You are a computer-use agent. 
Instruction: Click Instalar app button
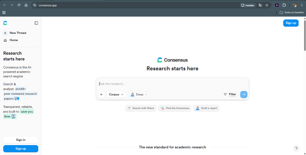tap(248, 5)
